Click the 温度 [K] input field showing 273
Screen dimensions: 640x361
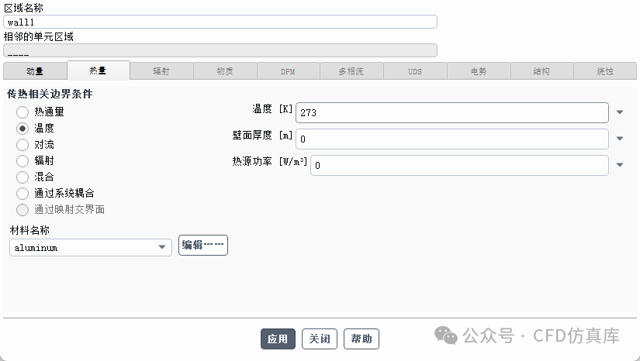[x=451, y=113]
